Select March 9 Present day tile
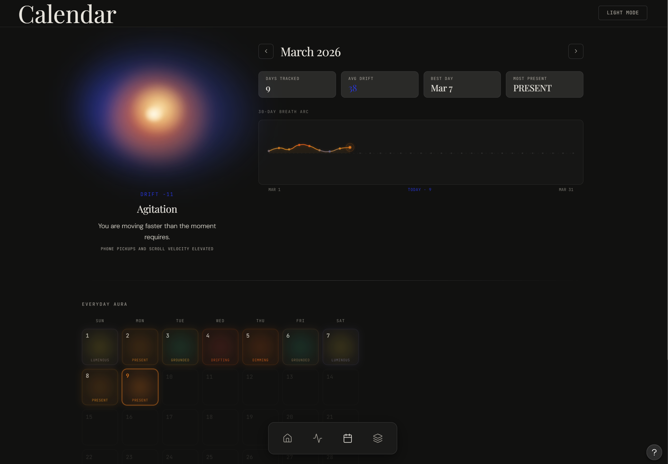This screenshot has width=668, height=464. tap(140, 387)
